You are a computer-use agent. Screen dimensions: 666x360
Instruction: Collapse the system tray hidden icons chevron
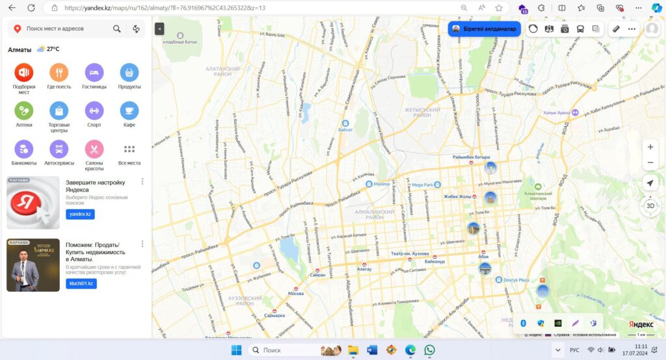click(557, 350)
